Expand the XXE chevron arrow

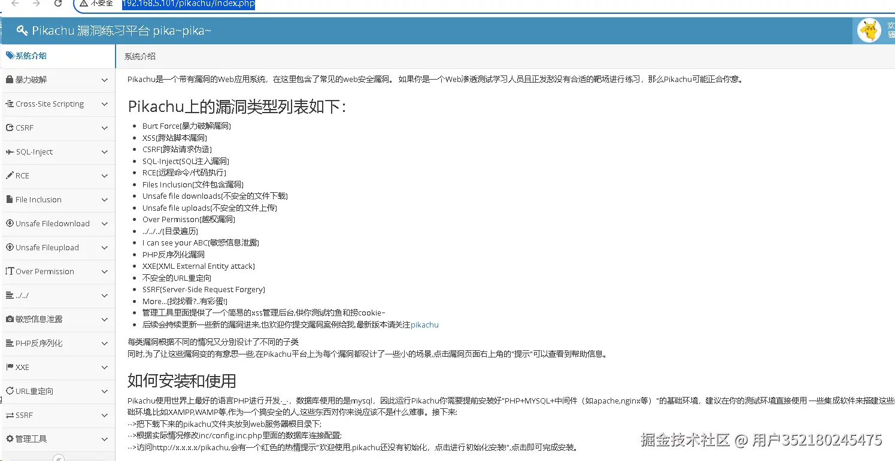tap(105, 368)
